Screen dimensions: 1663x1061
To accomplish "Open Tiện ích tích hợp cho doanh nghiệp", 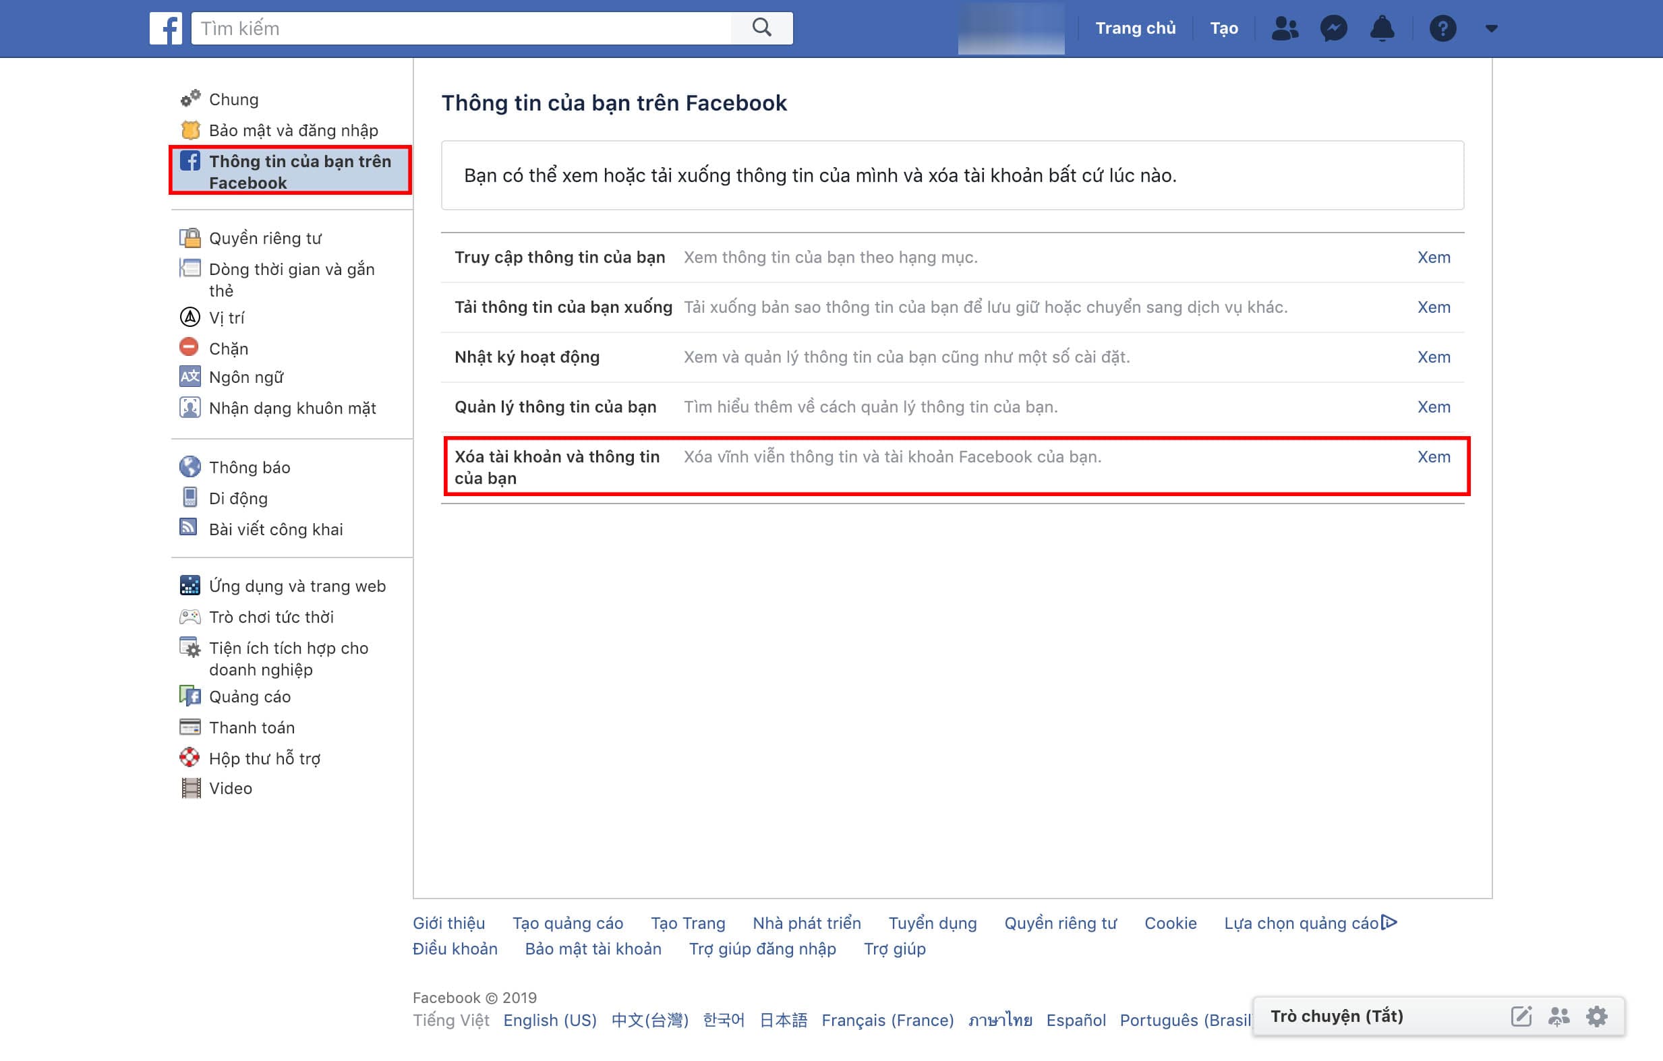I will (x=289, y=659).
